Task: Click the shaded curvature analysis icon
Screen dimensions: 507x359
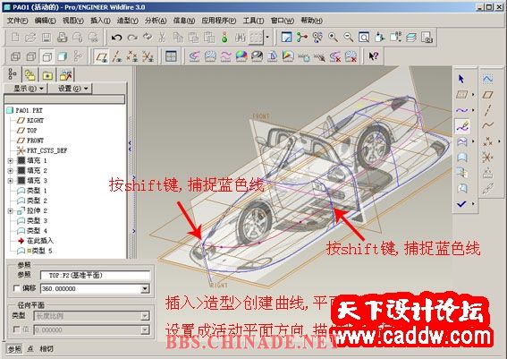Action: (241, 57)
